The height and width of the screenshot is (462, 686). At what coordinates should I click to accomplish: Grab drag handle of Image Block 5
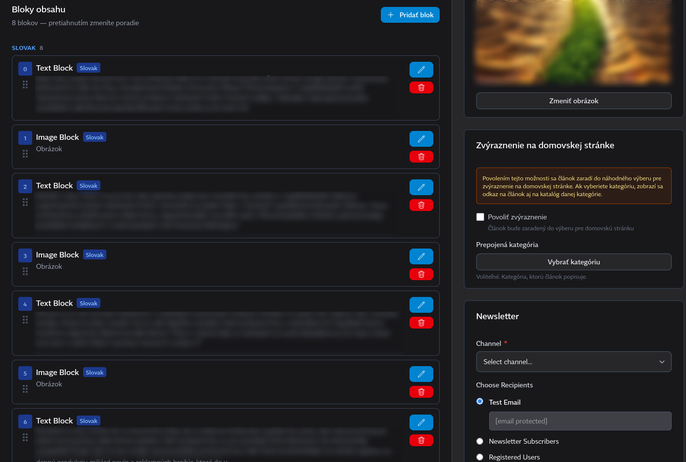tap(25, 389)
